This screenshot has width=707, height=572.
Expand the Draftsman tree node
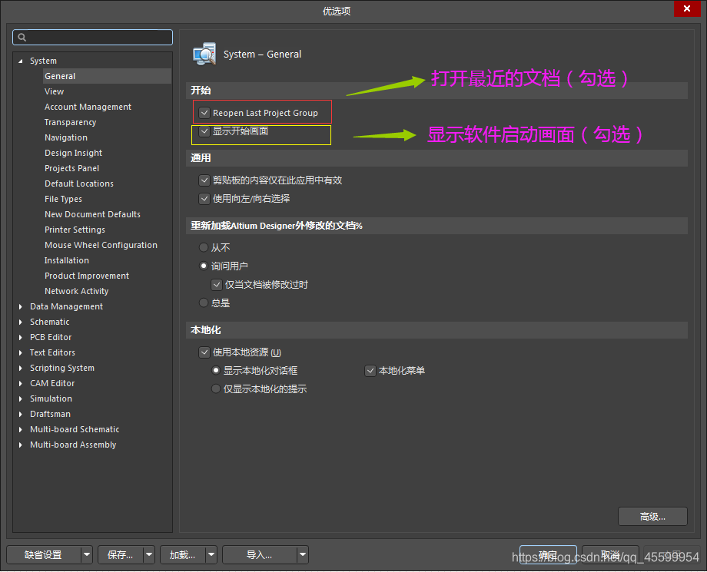pos(20,414)
